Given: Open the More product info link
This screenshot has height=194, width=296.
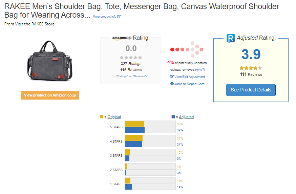Looking at the screenshot, I should point(104,17).
